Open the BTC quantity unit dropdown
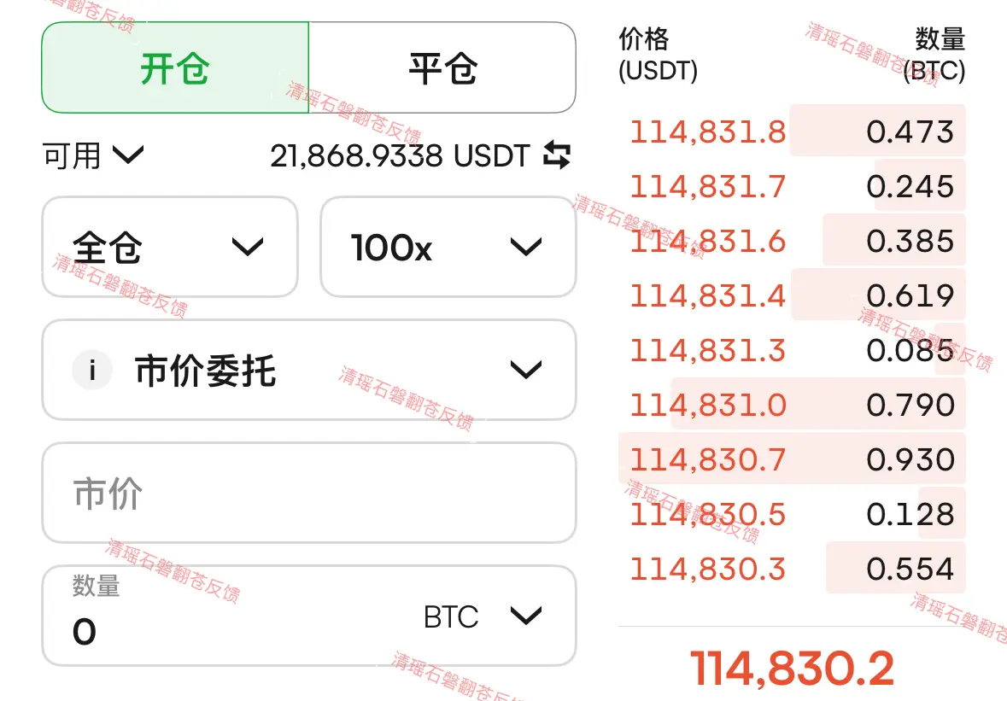The width and height of the screenshot is (1007, 701). [483, 616]
